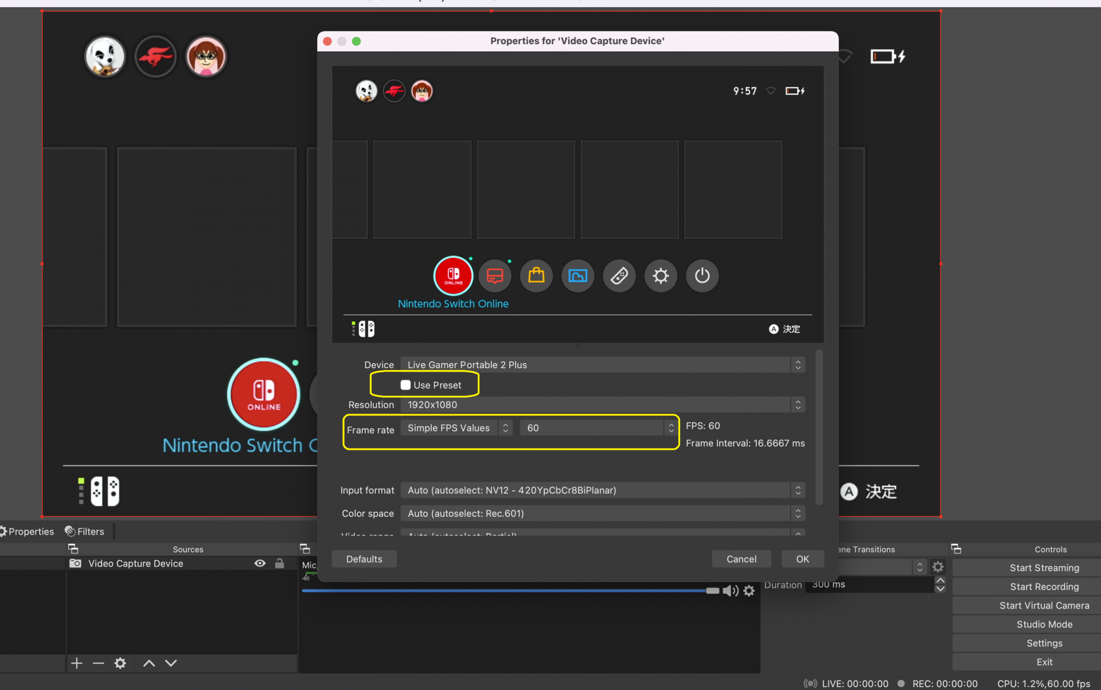Click the Frame Interval 16.6667 ms text

[745, 443]
